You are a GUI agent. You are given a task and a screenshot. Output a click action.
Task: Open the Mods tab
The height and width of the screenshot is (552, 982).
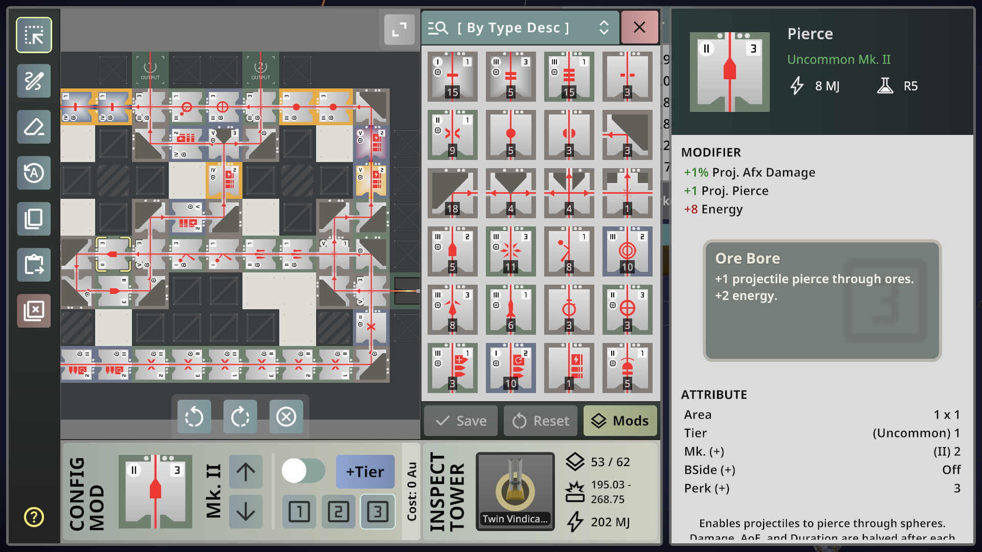[620, 421]
